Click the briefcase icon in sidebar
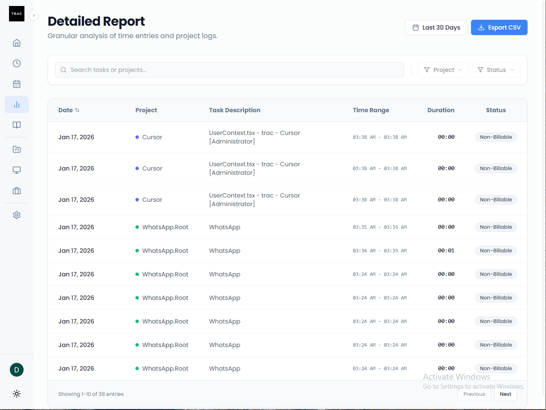 (17, 191)
